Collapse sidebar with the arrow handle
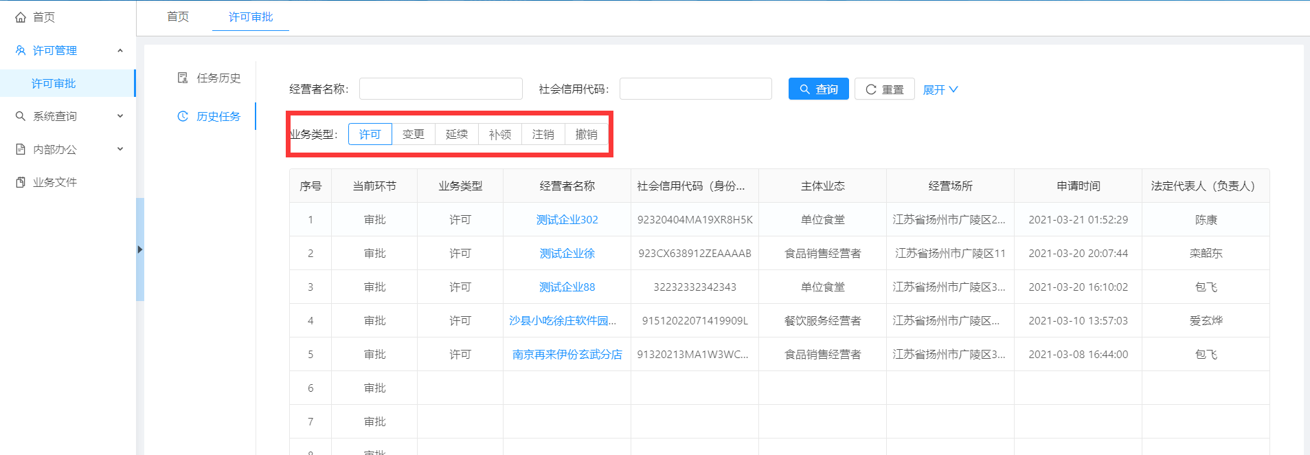Viewport: 1310px width, 455px height. click(139, 249)
